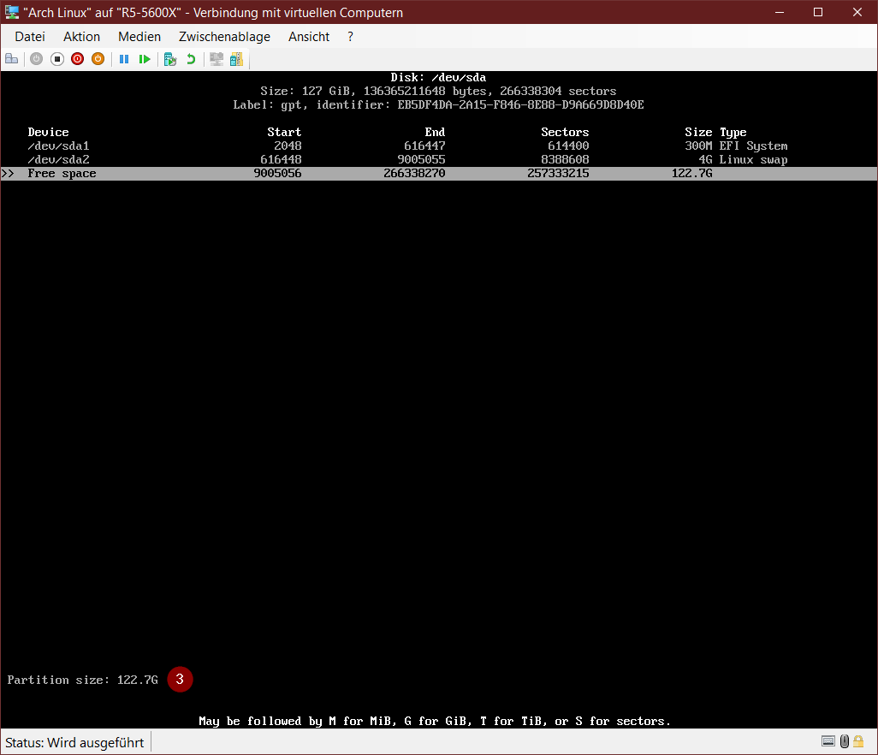Click the Partition size input field

[138, 680]
